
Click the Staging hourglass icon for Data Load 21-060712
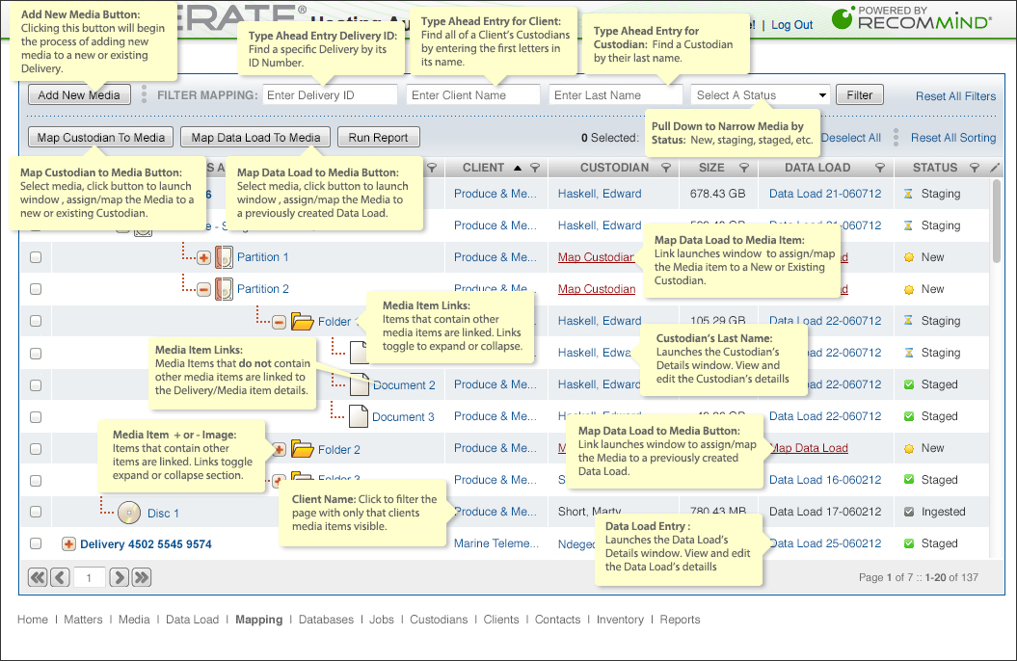click(x=908, y=194)
